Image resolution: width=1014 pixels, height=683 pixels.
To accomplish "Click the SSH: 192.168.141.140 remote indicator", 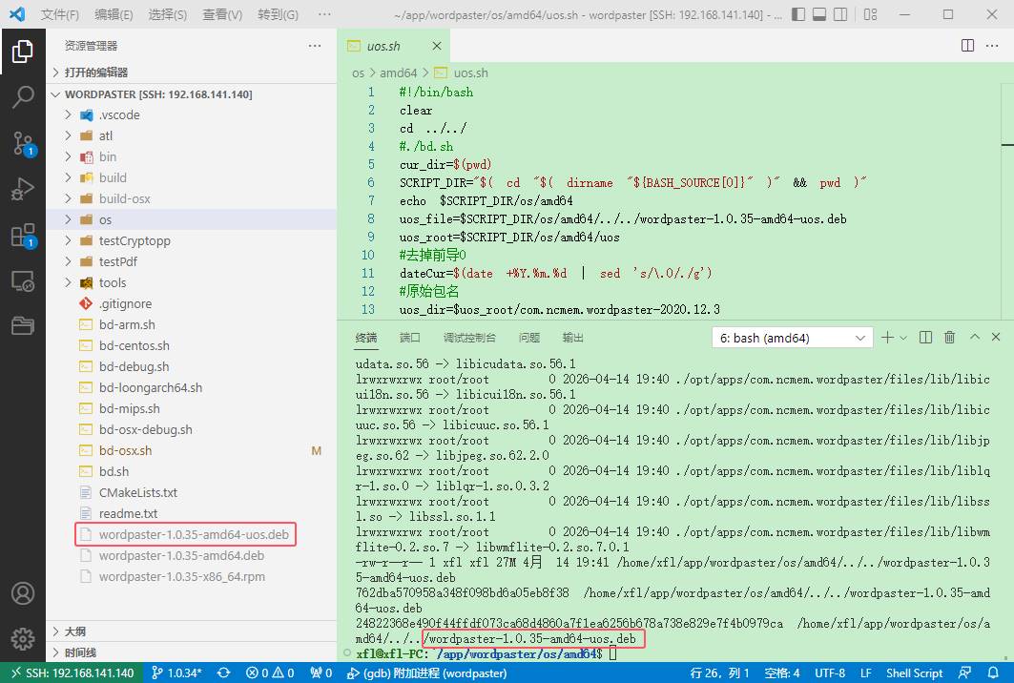I will 72,673.
